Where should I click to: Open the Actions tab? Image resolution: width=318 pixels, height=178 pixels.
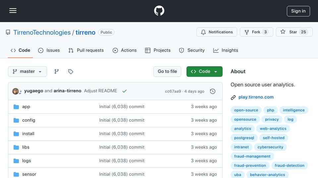click(125, 50)
